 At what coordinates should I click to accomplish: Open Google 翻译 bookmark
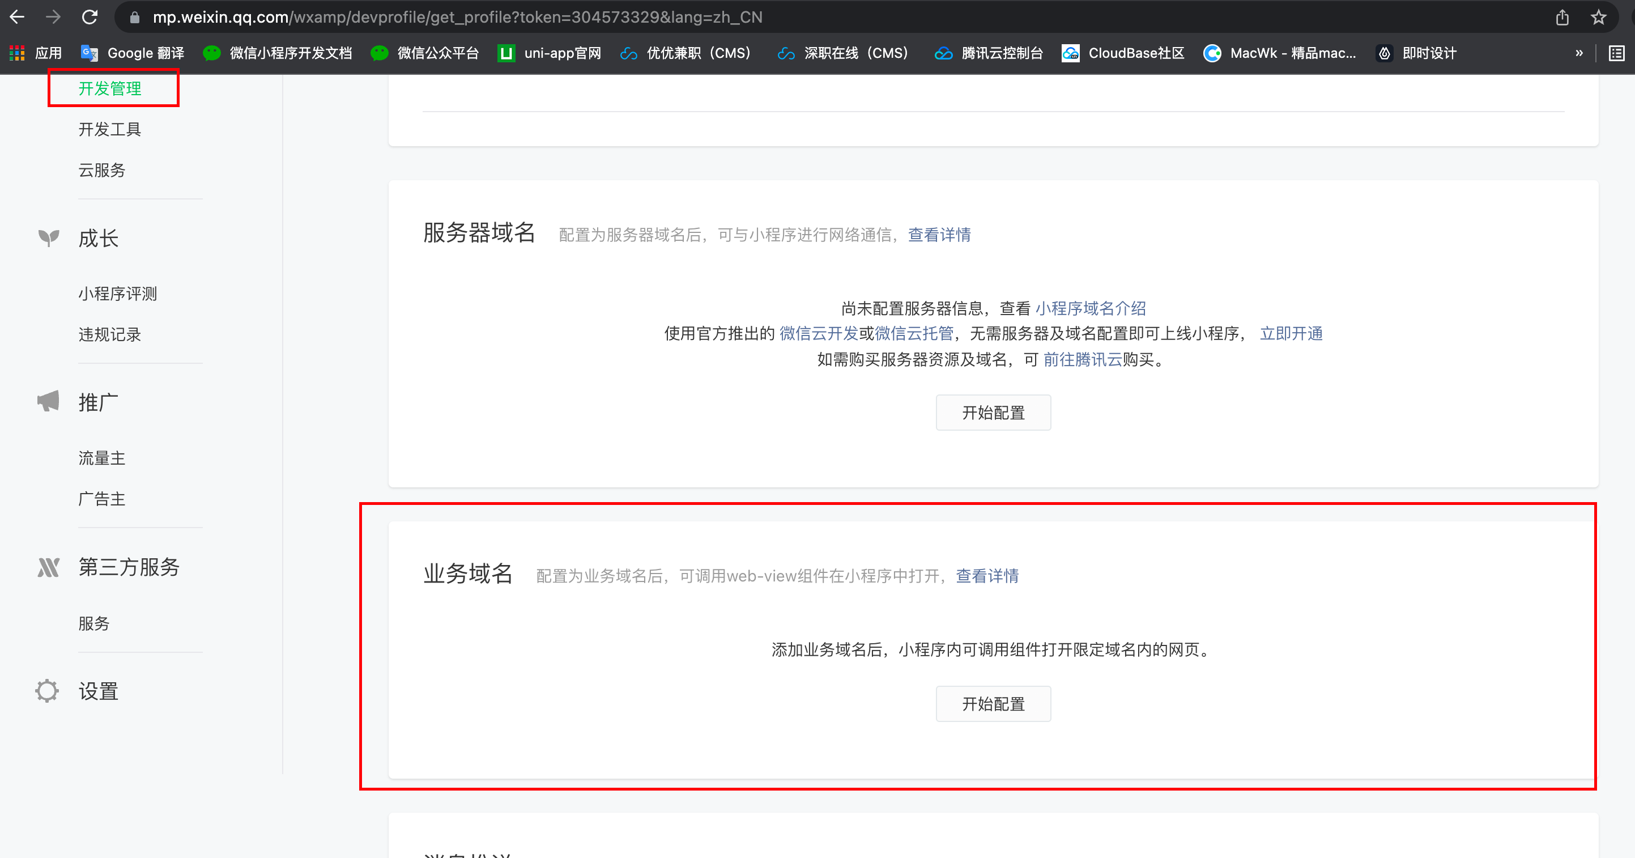coord(133,53)
